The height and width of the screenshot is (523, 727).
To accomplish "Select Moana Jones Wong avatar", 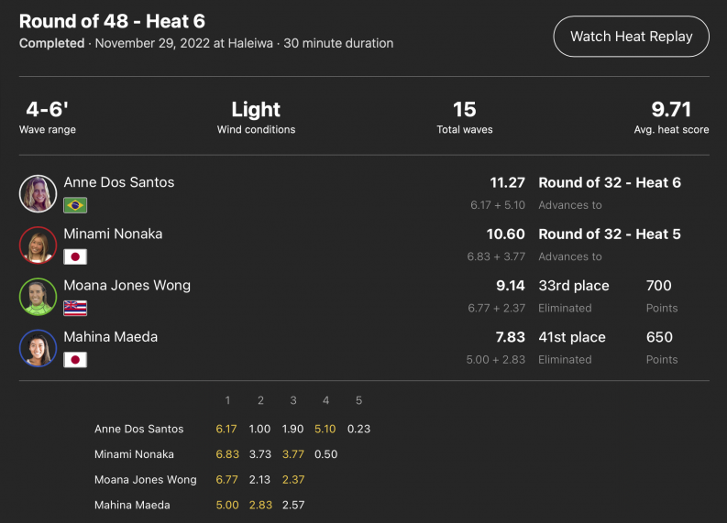I will (38, 297).
